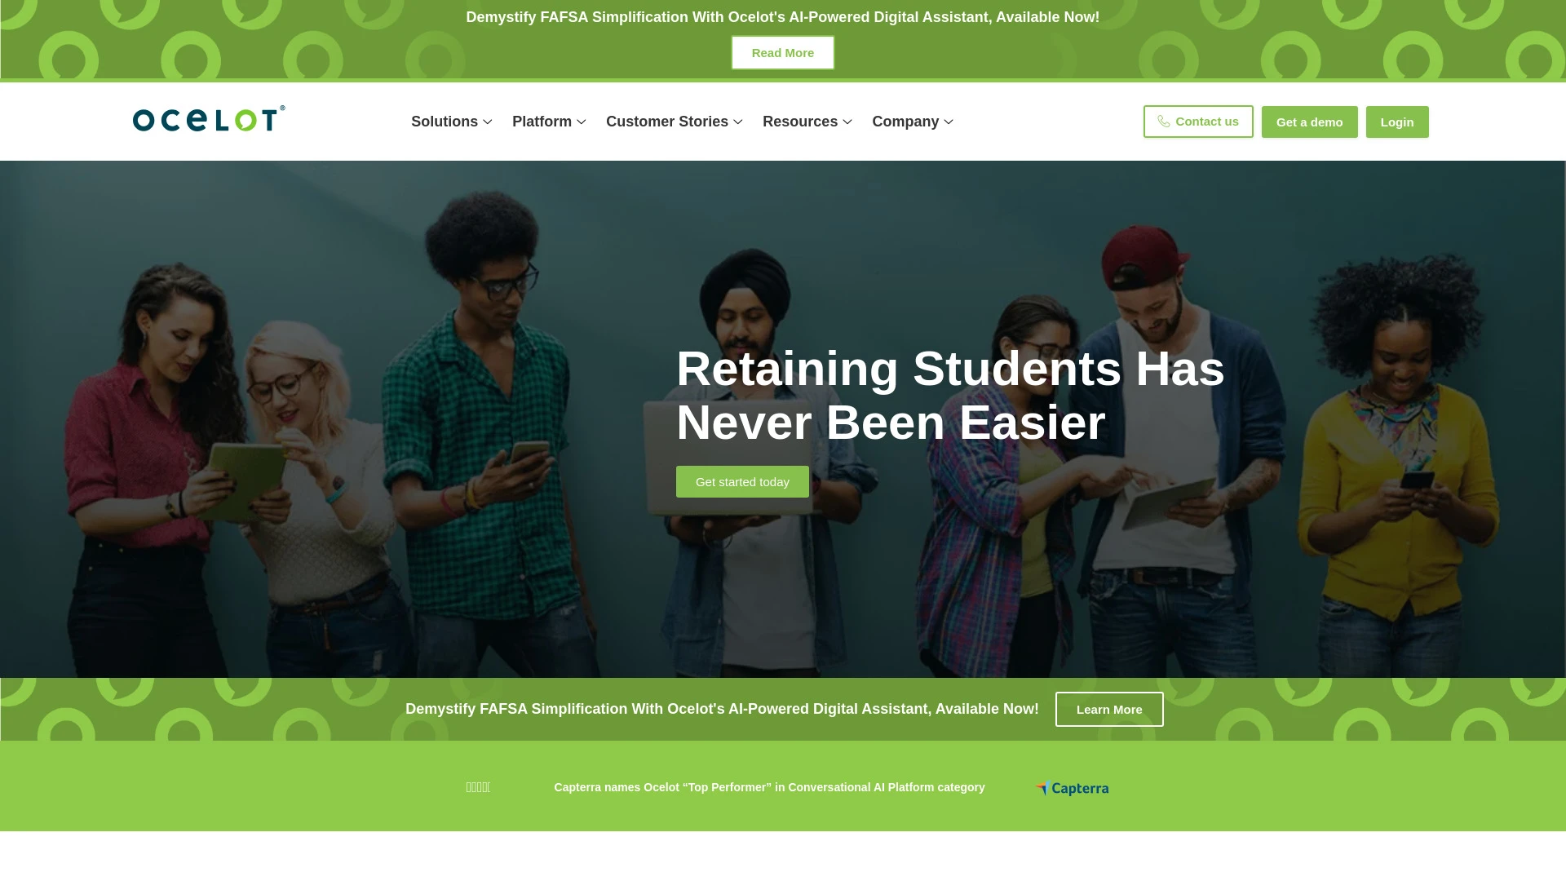Click the Learn More button
1566x881 pixels.
pos(1109,709)
